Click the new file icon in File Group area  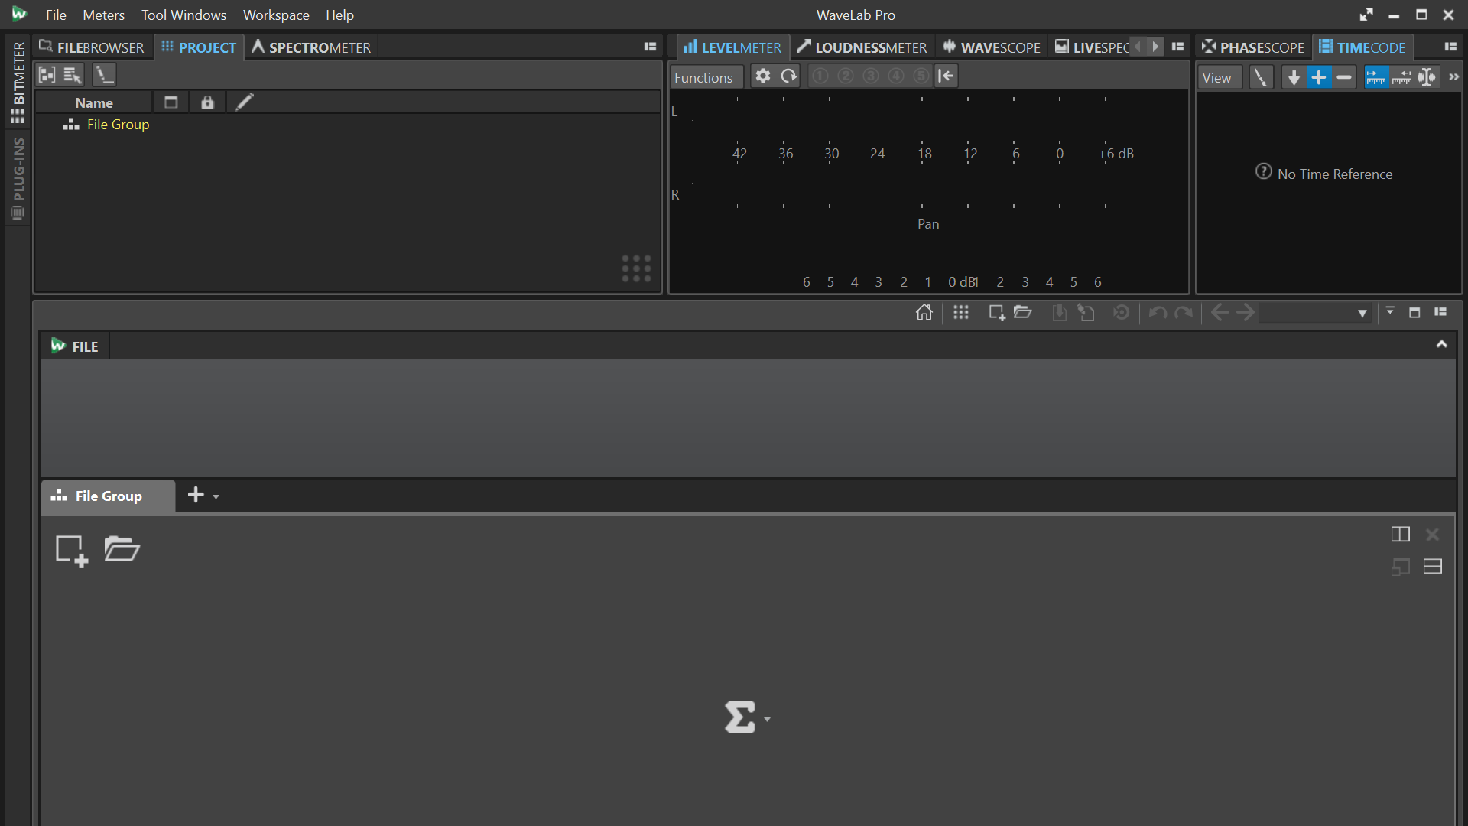(72, 551)
